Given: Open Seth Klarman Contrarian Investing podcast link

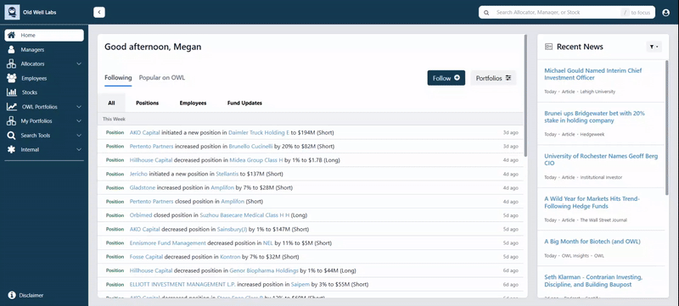Looking at the screenshot, I should click(x=592, y=281).
